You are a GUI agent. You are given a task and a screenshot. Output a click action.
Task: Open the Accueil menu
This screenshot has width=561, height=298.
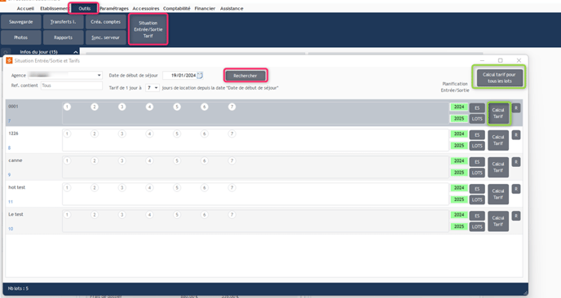pos(25,8)
